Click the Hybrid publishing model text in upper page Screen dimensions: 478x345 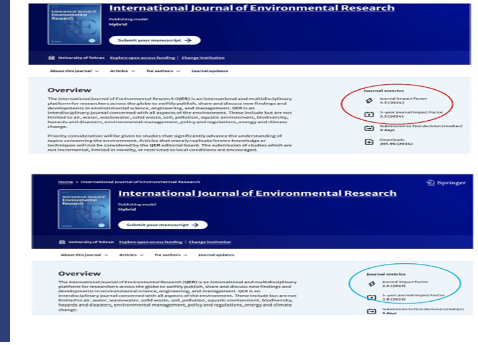(x=118, y=24)
